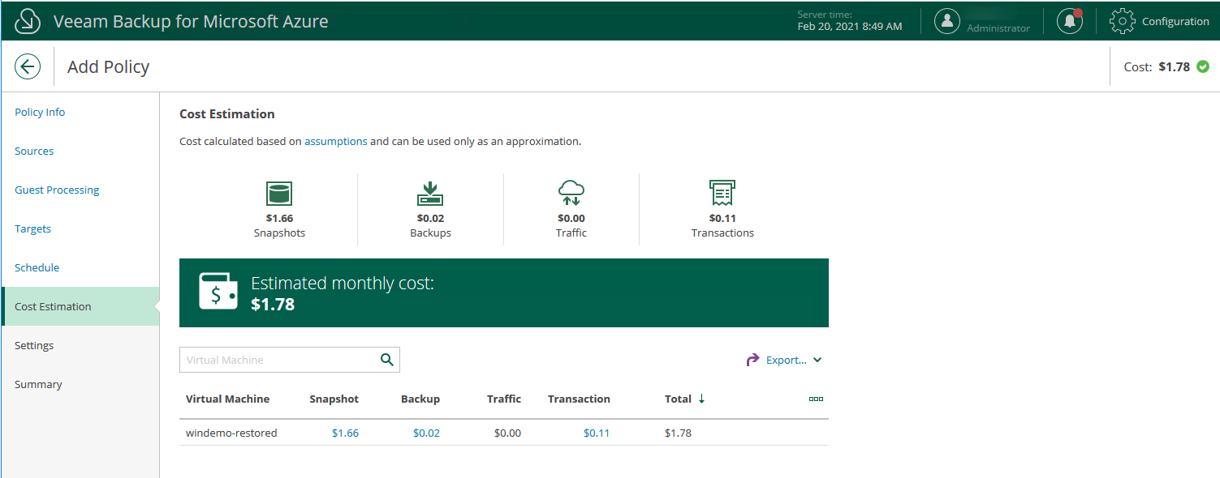
Task: Click the Administrator user avatar
Action: pos(946,22)
